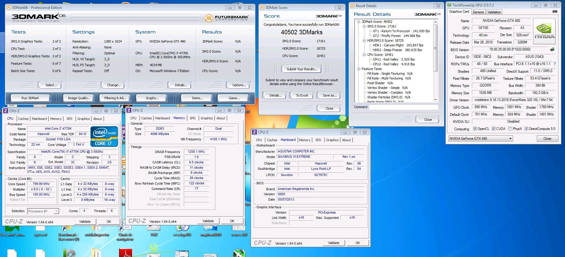This screenshot has height=257, width=565.
Task: Click the Result Details scroll down arrow
Action: [435, 100]
